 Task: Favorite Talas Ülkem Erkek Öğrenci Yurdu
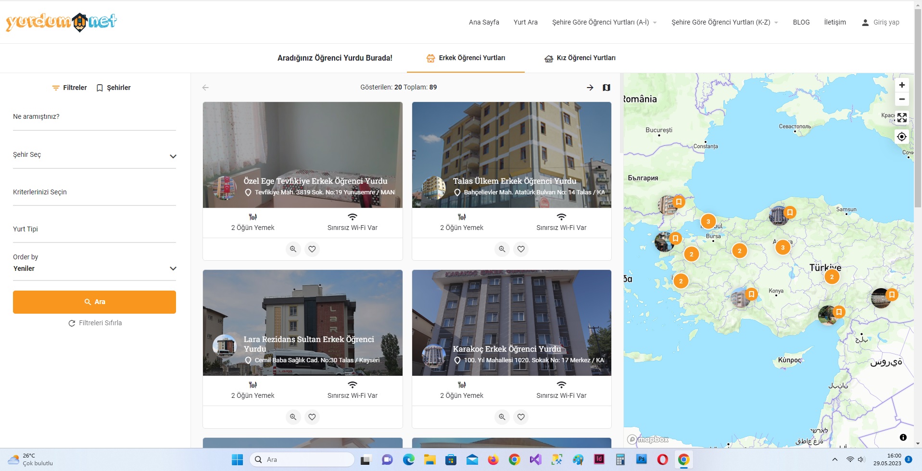[x=521, y=249]
